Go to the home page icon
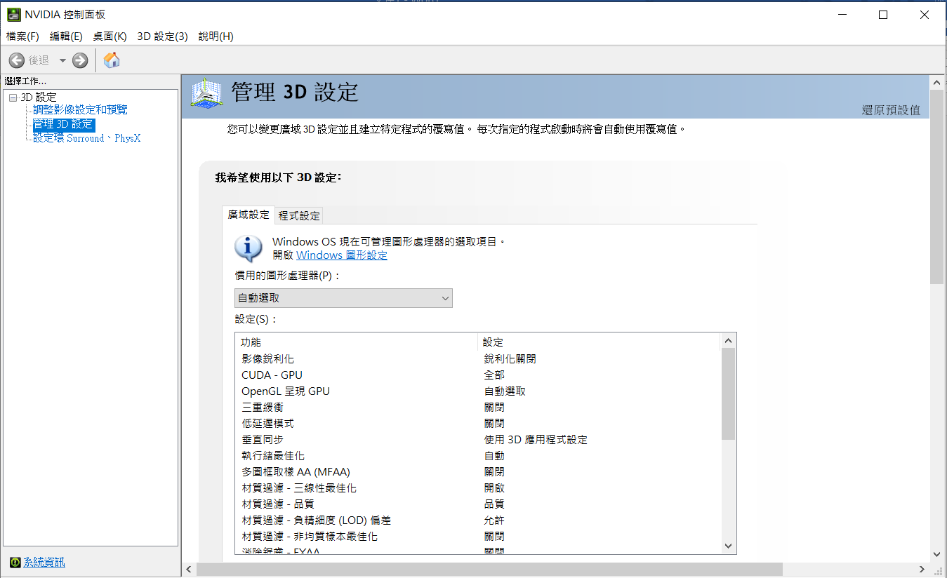This screenshot has height=578, width=947. (x=111, y=60)
